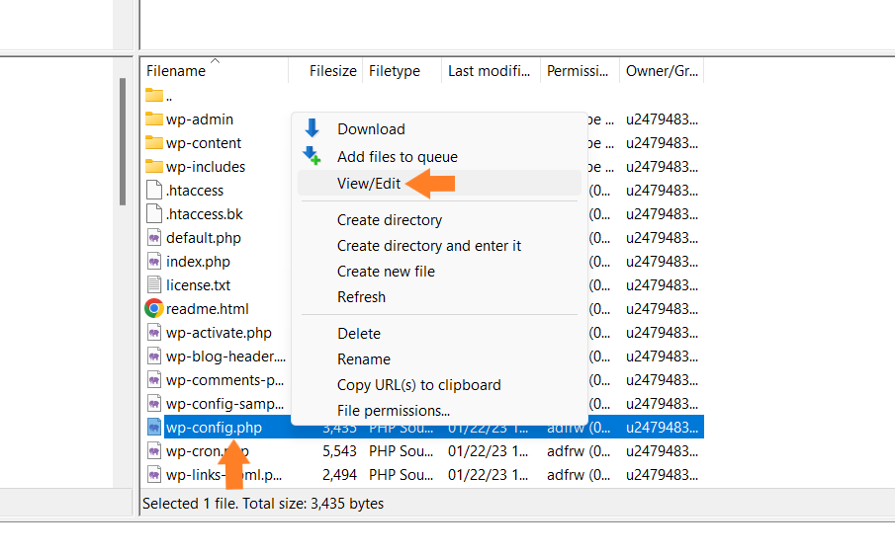This screenshot has height=555, width=895.
Task: Choose Refresh from the context menu
Action: 439,297
